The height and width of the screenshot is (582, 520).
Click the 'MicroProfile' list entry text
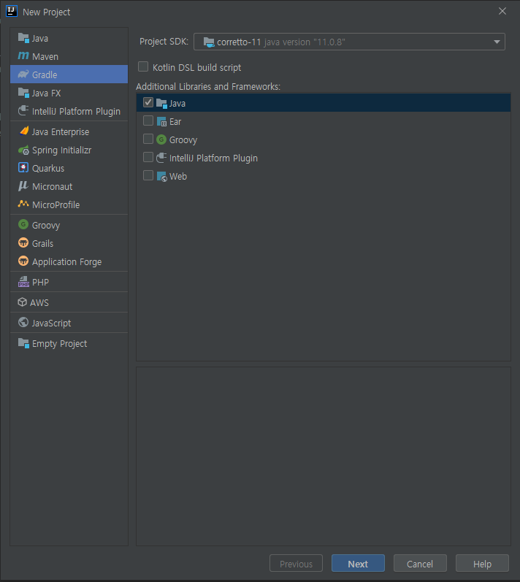point(56,205)
